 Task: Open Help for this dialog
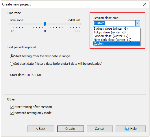(131, 129)
